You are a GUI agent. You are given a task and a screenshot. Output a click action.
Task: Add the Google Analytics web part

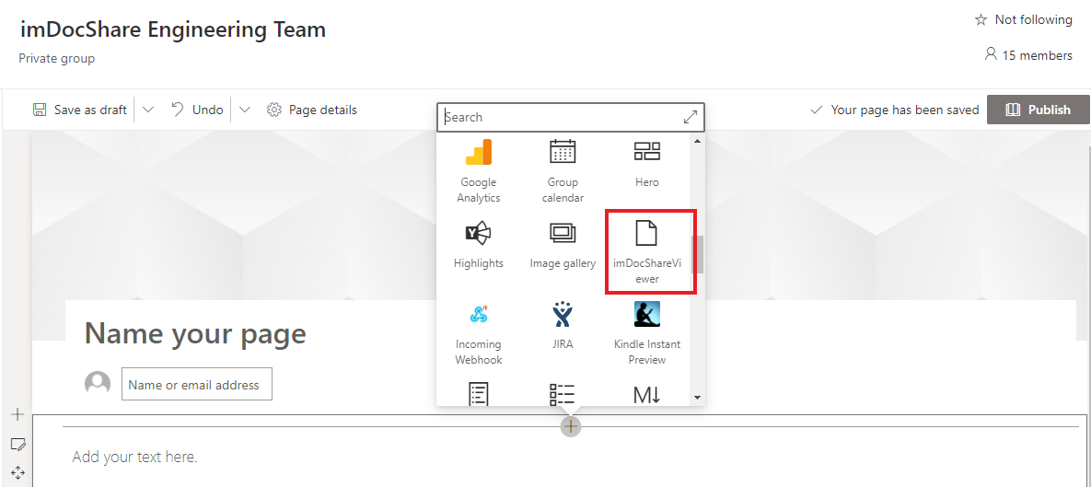point(479,170)
